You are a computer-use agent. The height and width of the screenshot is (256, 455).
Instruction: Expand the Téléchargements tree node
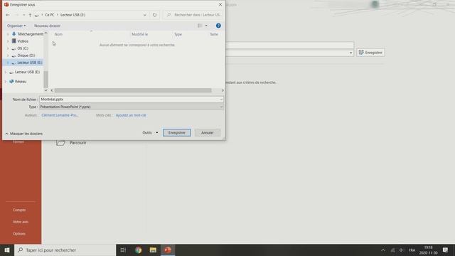pos(8,34)
